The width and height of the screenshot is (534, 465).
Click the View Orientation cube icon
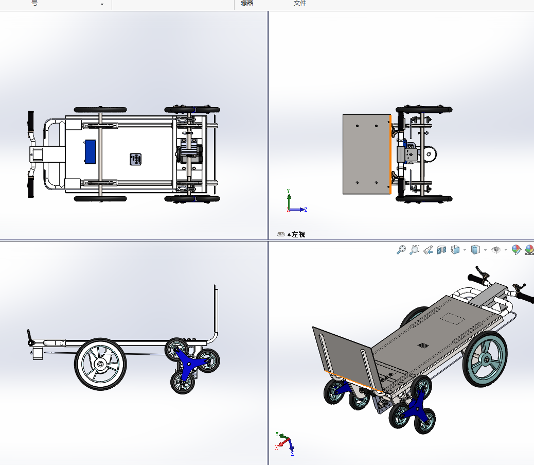(455, 250)
